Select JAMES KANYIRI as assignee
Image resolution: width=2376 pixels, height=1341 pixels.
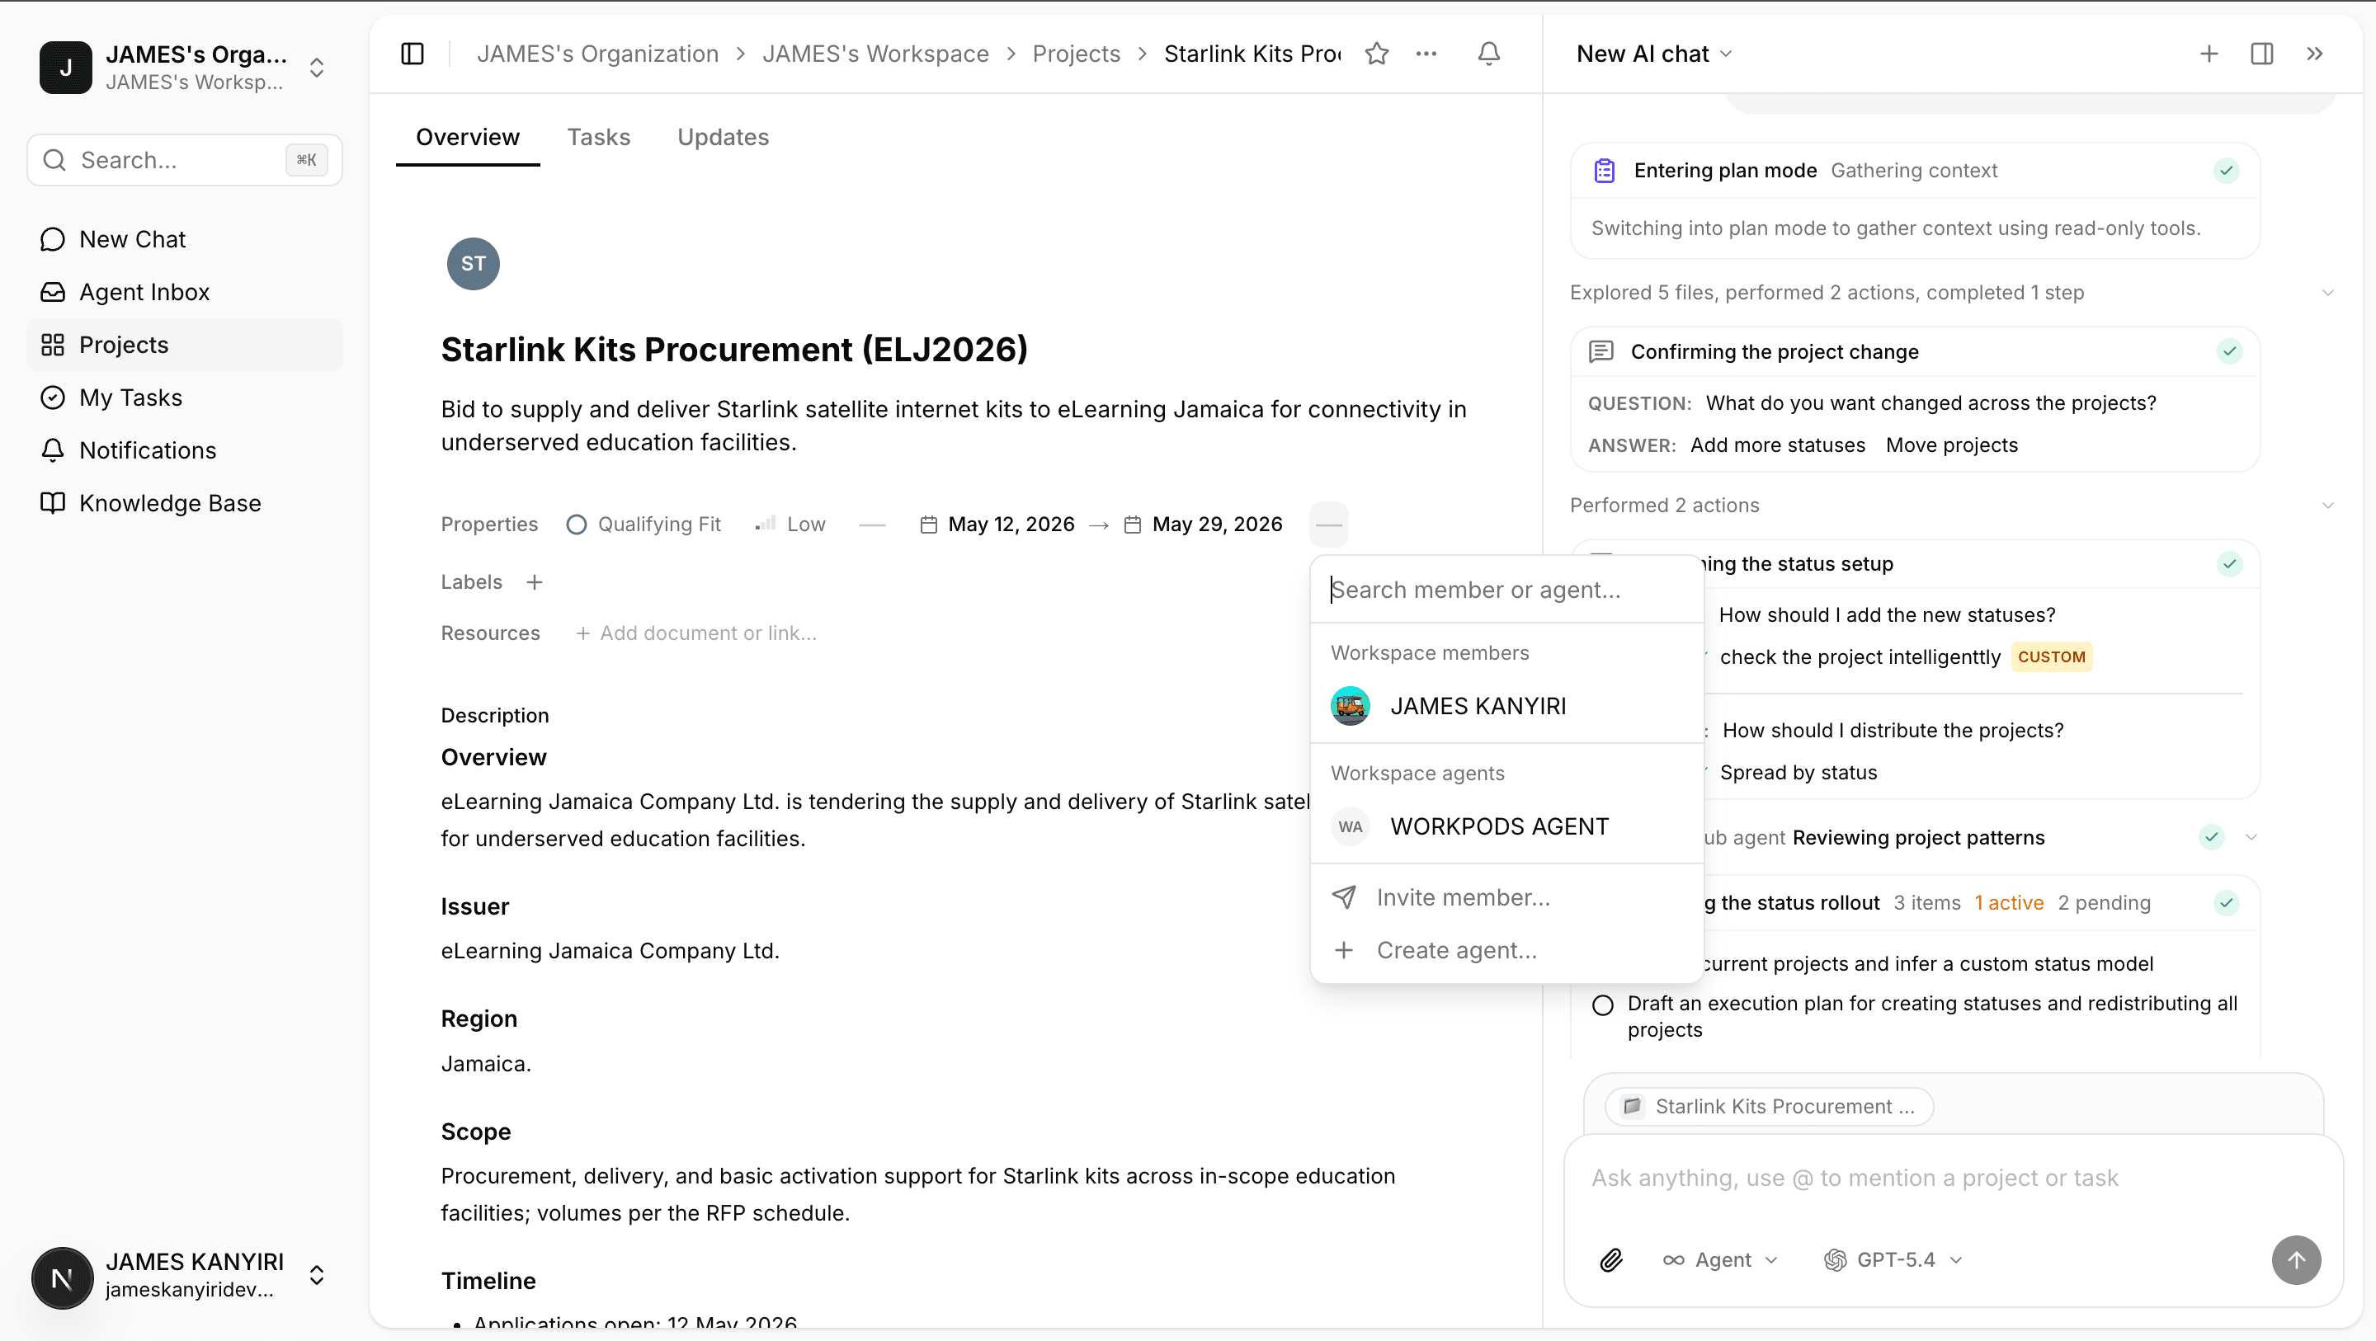[x=1506, y=705]
